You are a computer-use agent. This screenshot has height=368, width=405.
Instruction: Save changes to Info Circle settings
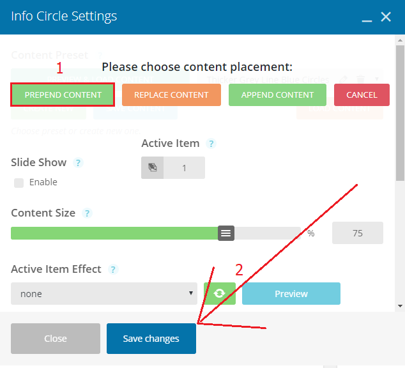(x=151, y=339)
